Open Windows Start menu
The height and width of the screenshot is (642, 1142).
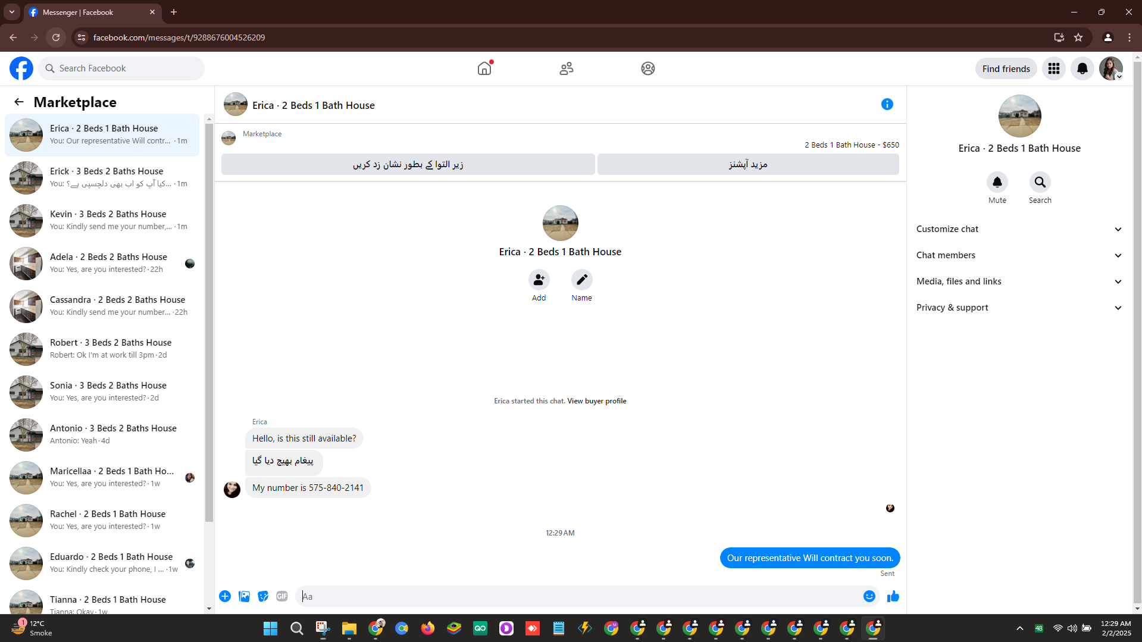[x=271, y=628]
